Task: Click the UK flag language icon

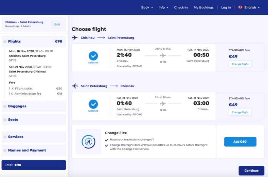Action: click(x=240, y=8)
